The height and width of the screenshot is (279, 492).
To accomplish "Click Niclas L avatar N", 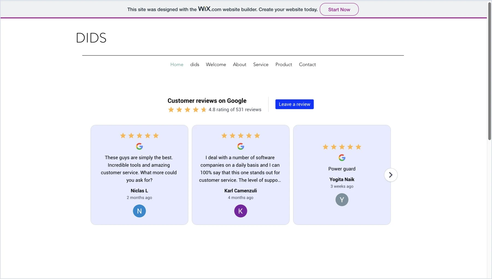I will pos(139,211).
